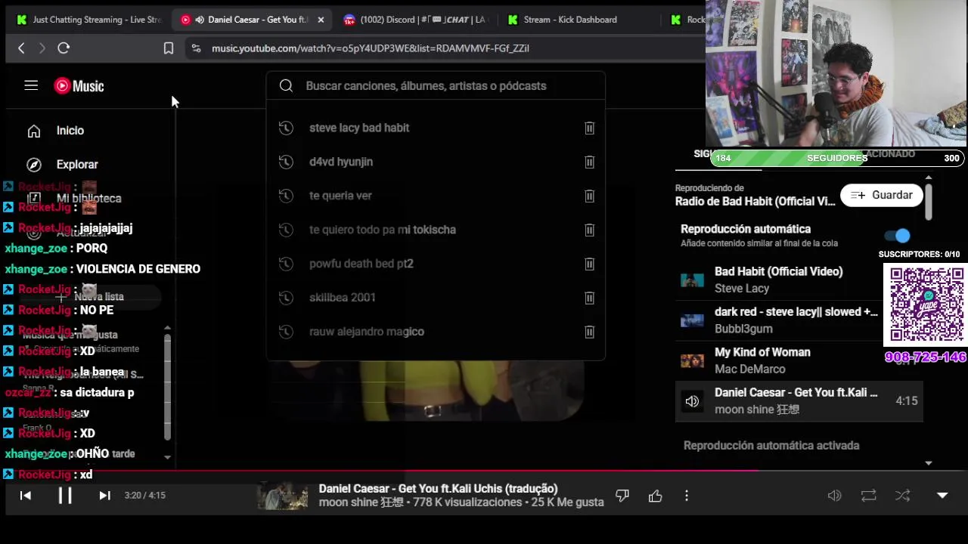Choose 'powfu death bed pt2' suggestion
This screenshot has height=544, width=968.
pyautogui.click(x=361, y=264)
